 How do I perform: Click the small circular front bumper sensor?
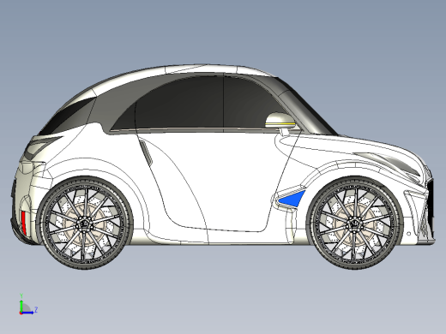tap(409, 234)
